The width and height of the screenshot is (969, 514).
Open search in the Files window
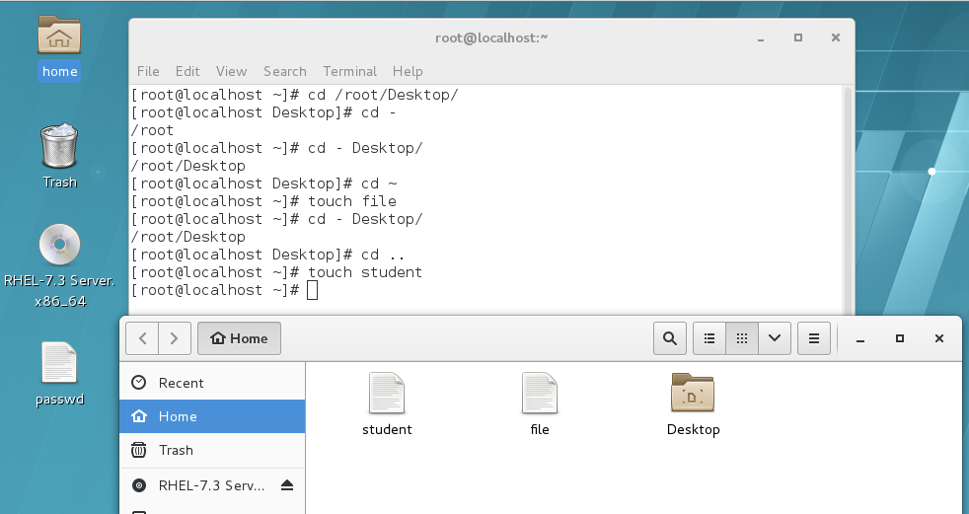tap(669, 338)
